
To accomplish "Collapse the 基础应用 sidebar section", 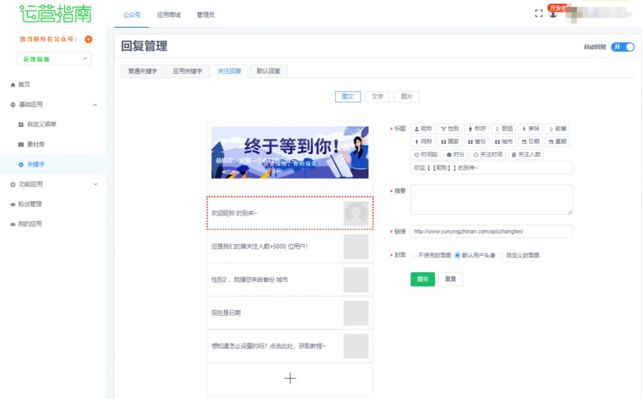I will pyautogui.click(x=95, y=105).
